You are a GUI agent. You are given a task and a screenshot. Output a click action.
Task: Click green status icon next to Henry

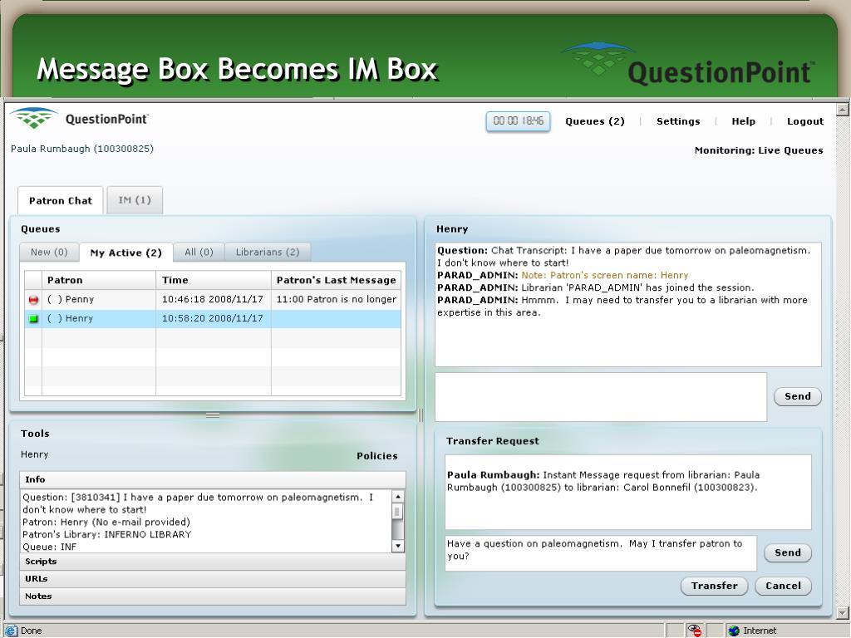[33, 318]
